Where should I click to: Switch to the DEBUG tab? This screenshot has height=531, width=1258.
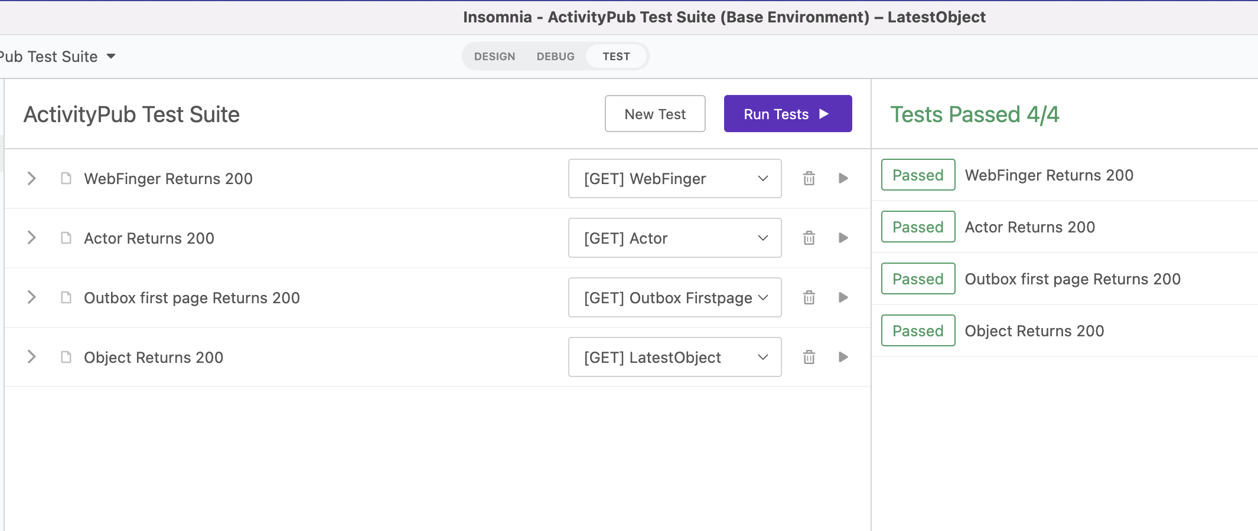tap(555, 56)
